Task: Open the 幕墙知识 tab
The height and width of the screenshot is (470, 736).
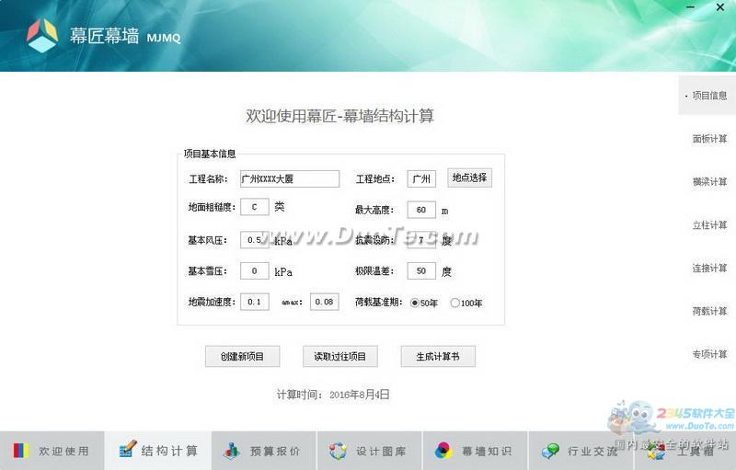Action: (476, 451)
